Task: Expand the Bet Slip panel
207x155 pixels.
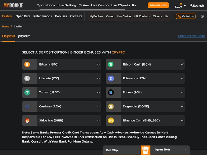Action: point(122,150)
